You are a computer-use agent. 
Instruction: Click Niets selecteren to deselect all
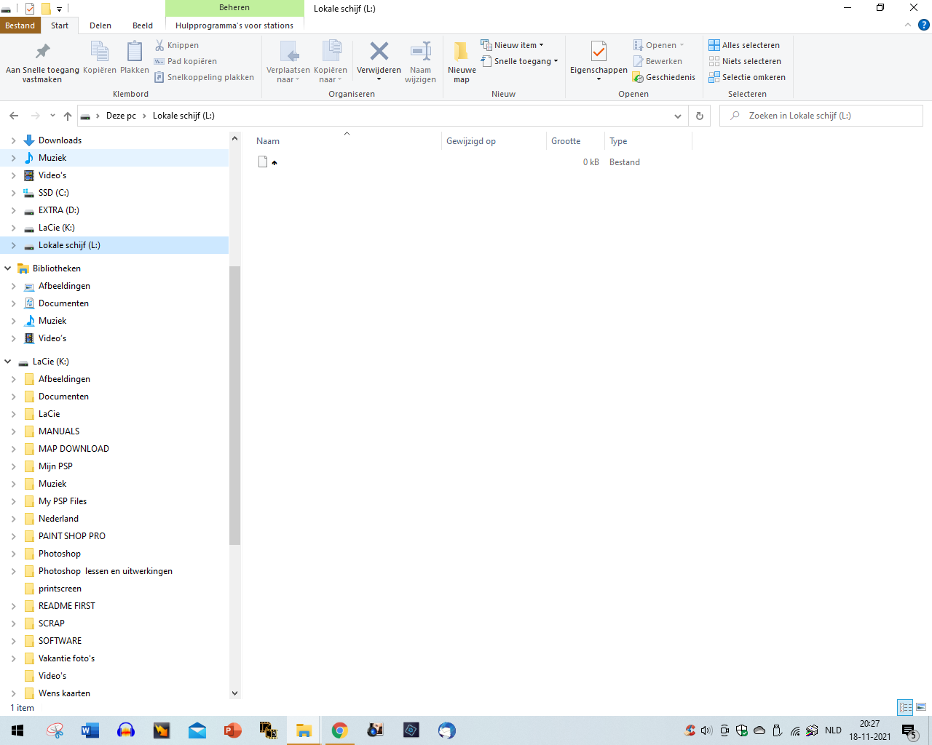pyautogui.click(x=745, y=61)
